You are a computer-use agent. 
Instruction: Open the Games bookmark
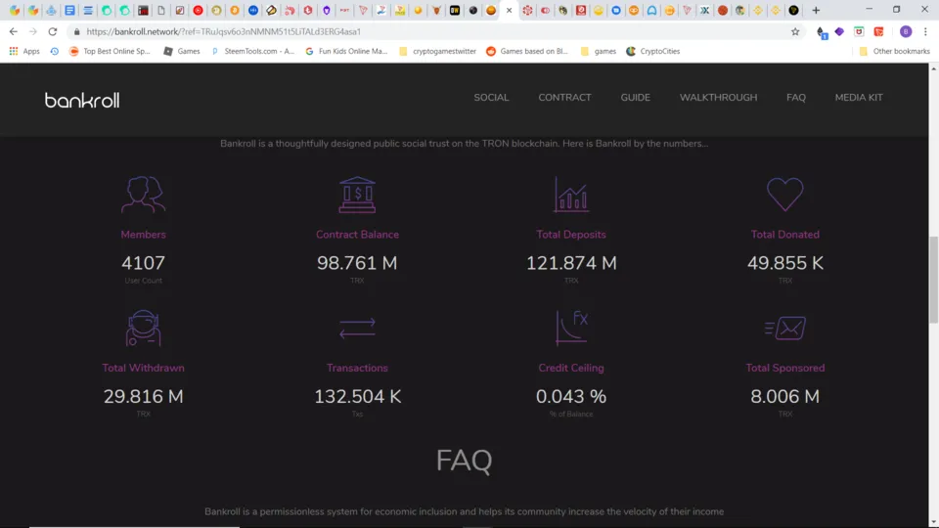tap(182, 52)
